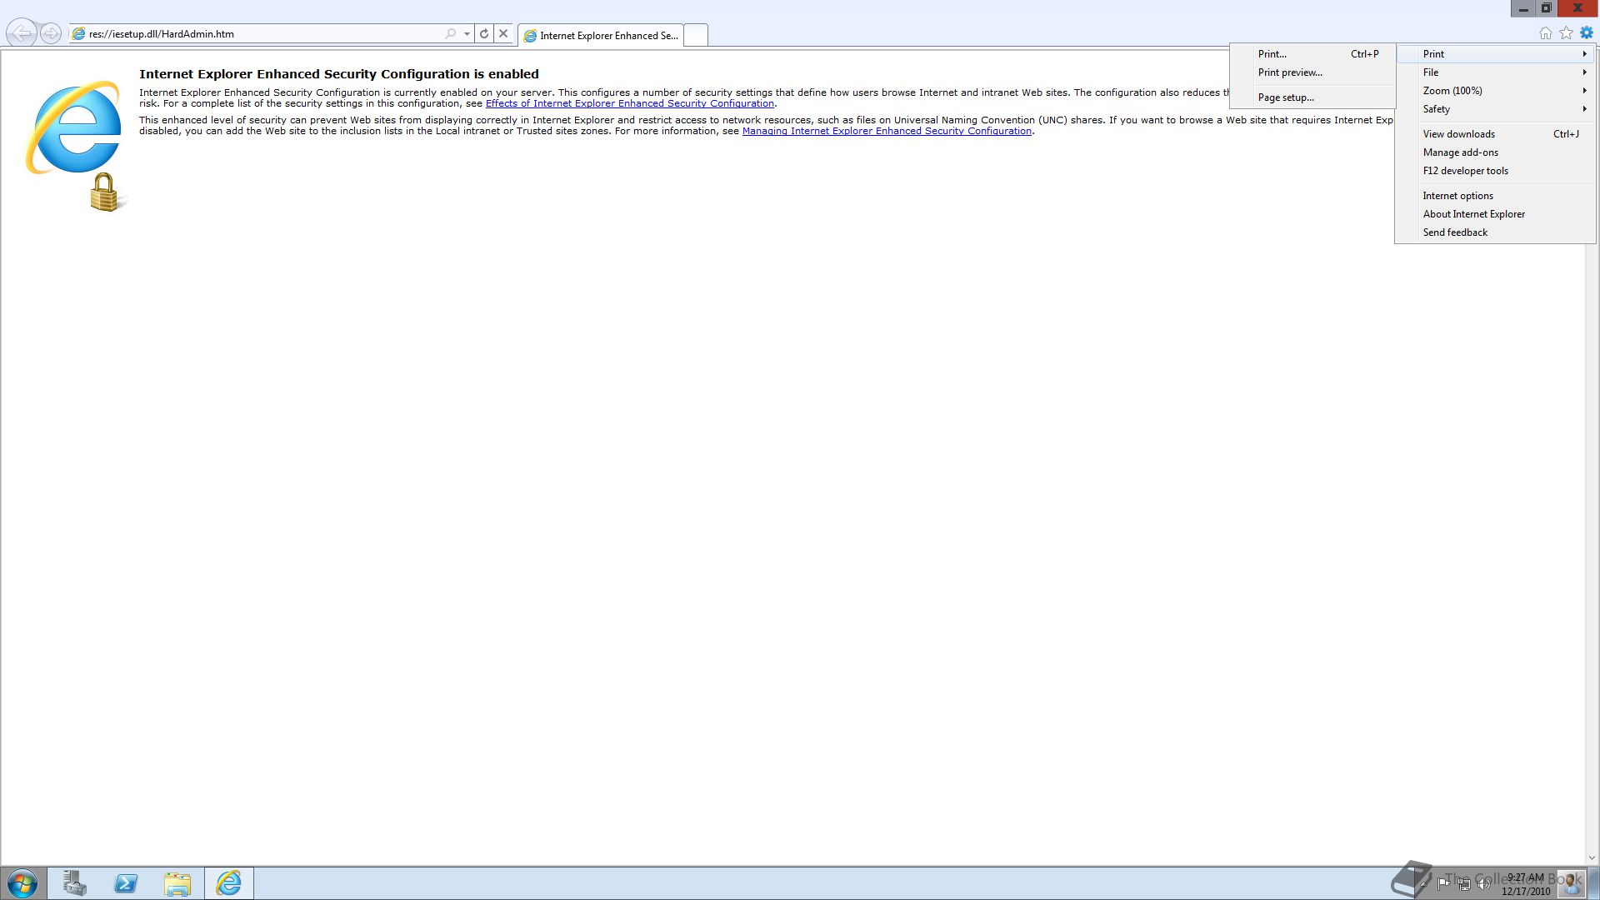Viewport: 1600px width, 900px height.
Task: Click Internet Explorer taskbar button
Action: (229, 883)
